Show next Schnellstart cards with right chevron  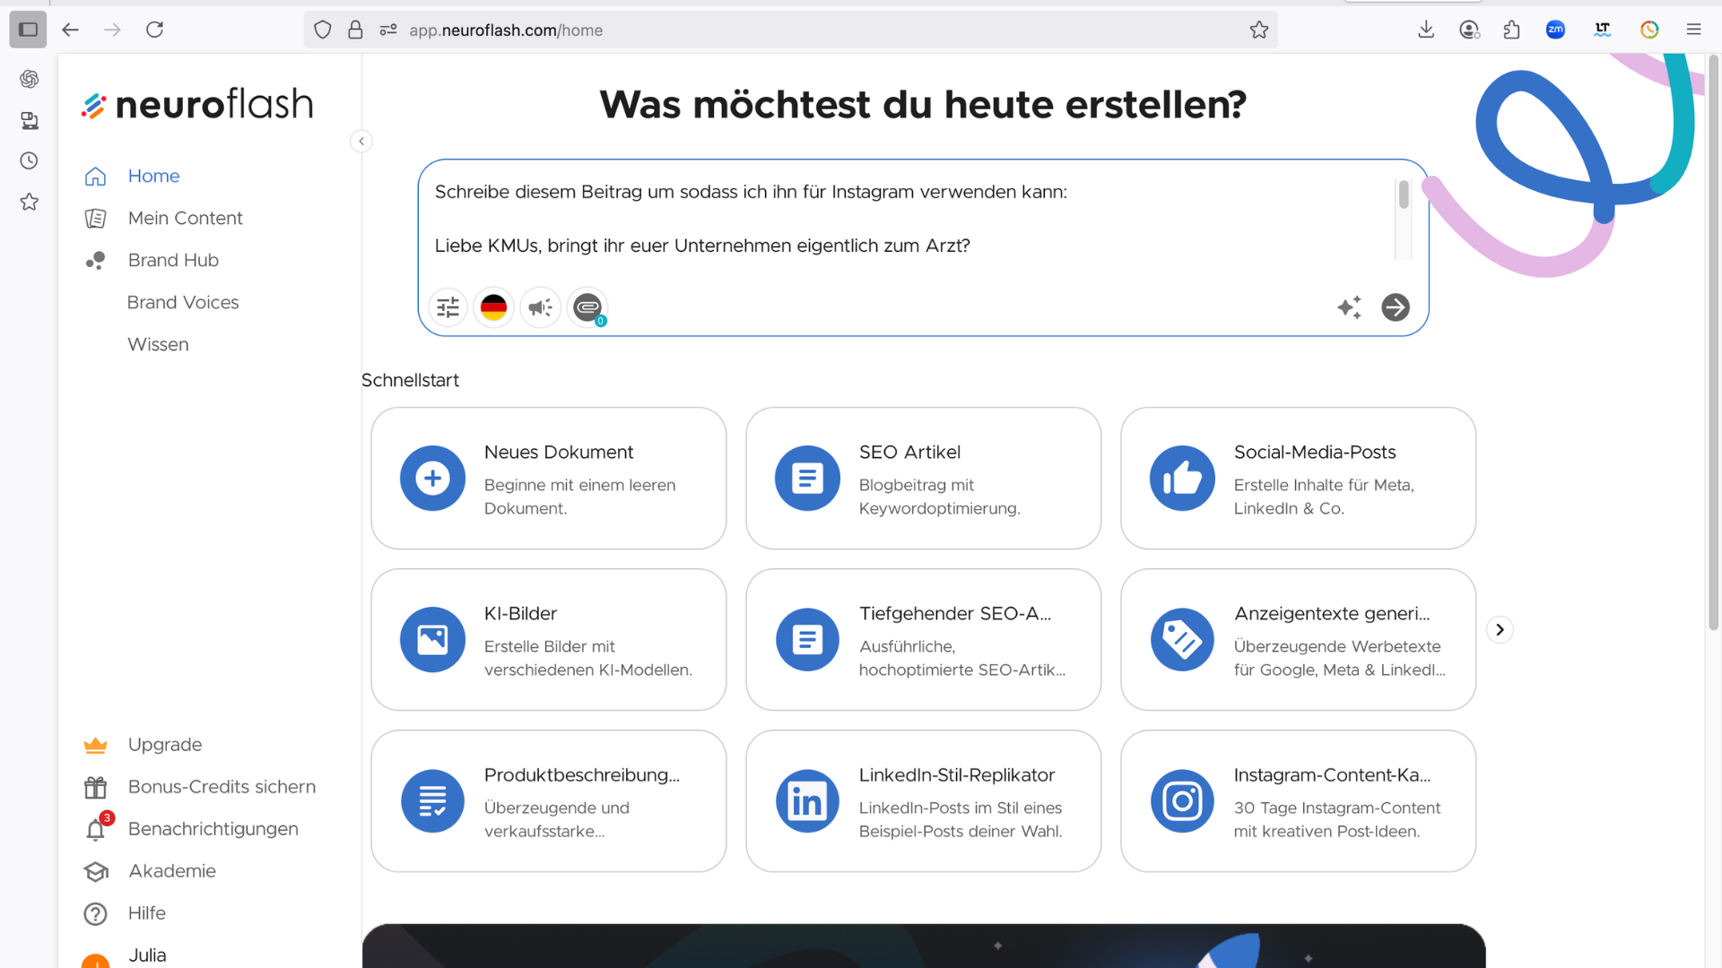tap(1500, 630)
